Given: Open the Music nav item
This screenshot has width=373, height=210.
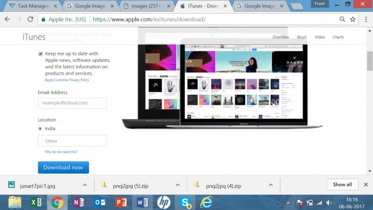Looking at the screenshot, I should coord(302,37).
